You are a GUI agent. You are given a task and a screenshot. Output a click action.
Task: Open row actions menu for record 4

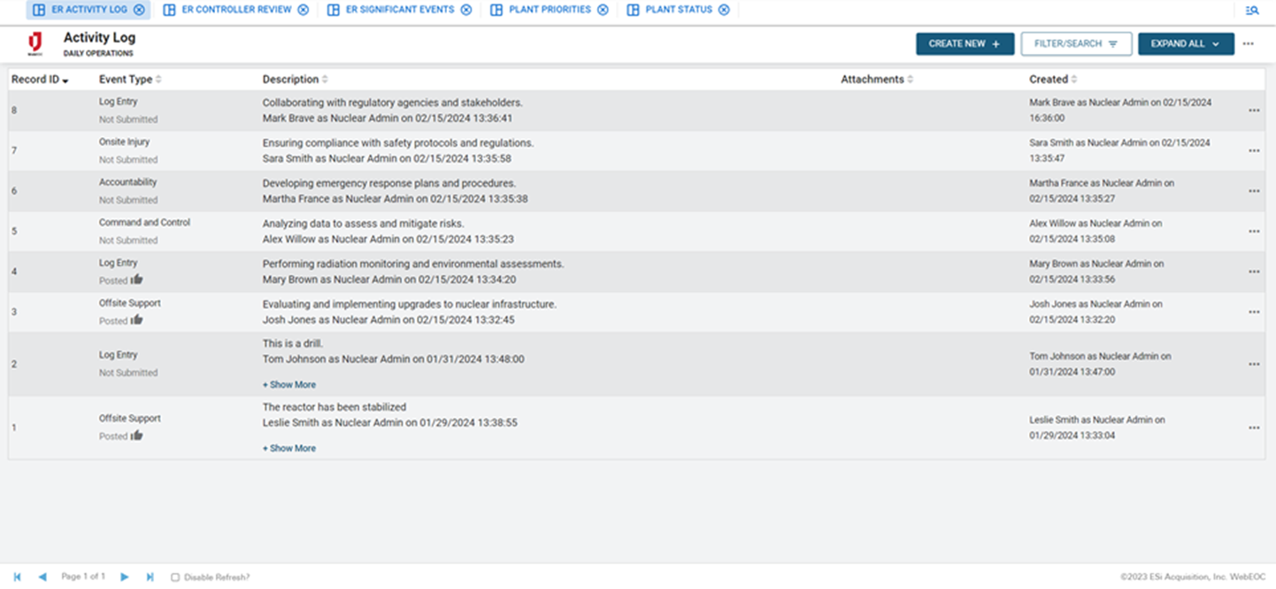click(1253, 272)
